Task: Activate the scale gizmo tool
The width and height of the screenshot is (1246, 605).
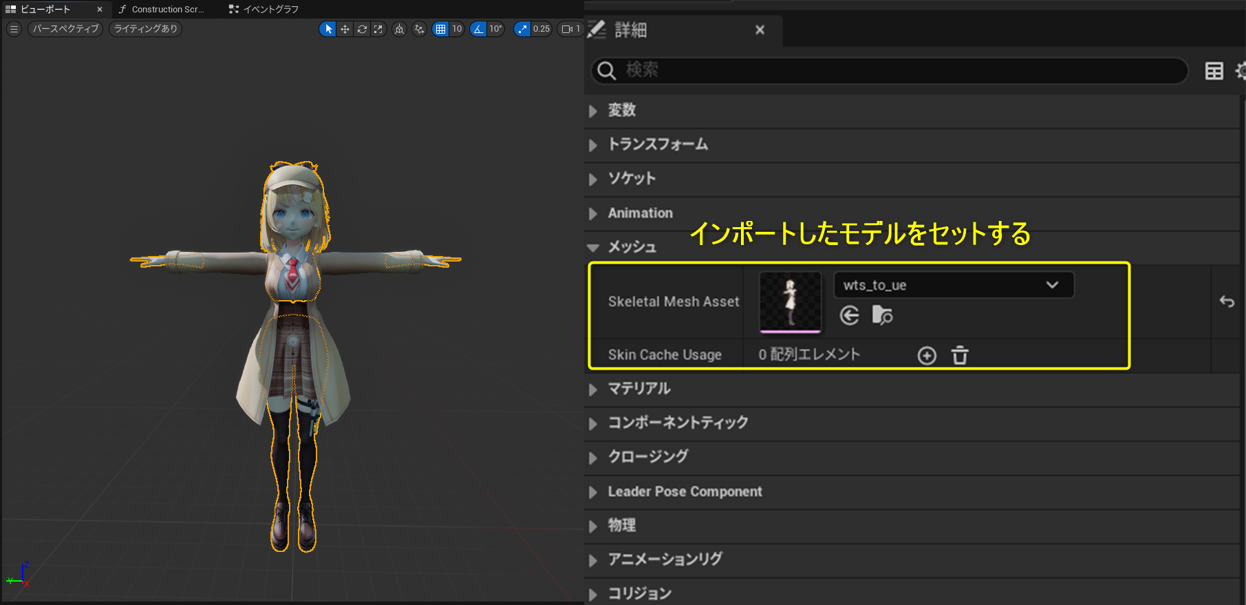Action: (x=378, y=29)
